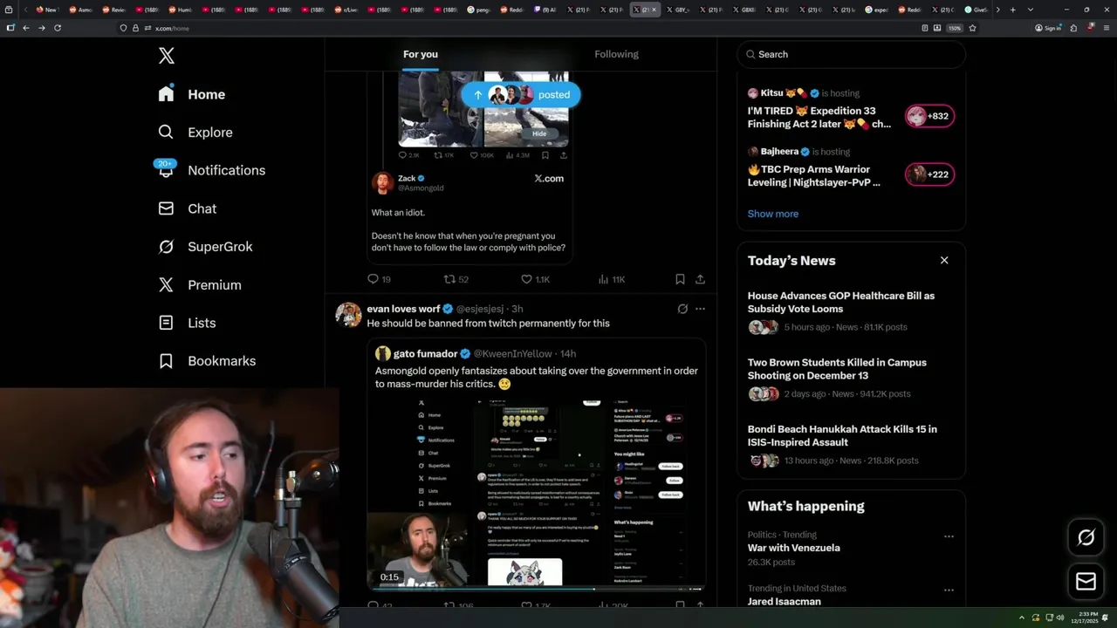Open the floating Messages button
This screenshot has width=1117, height=628.
pos(1086,582)
